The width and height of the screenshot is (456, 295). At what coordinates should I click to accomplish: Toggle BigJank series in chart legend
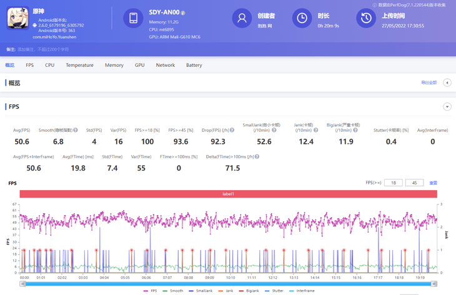(x=249, y=291)
